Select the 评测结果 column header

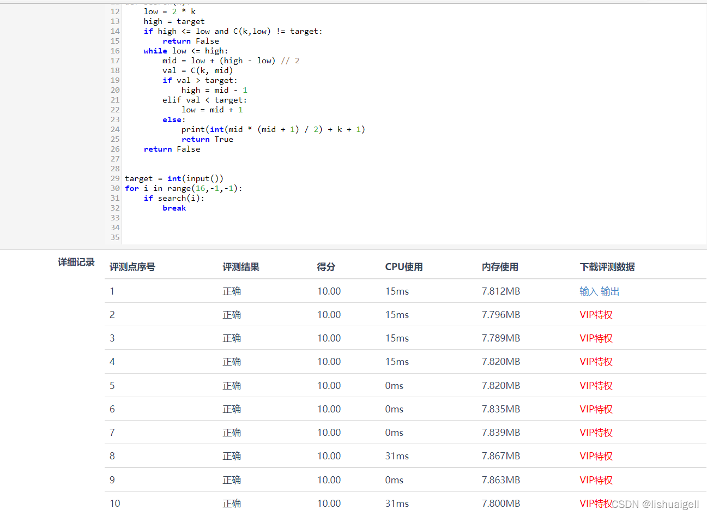(x=241, y=267)
